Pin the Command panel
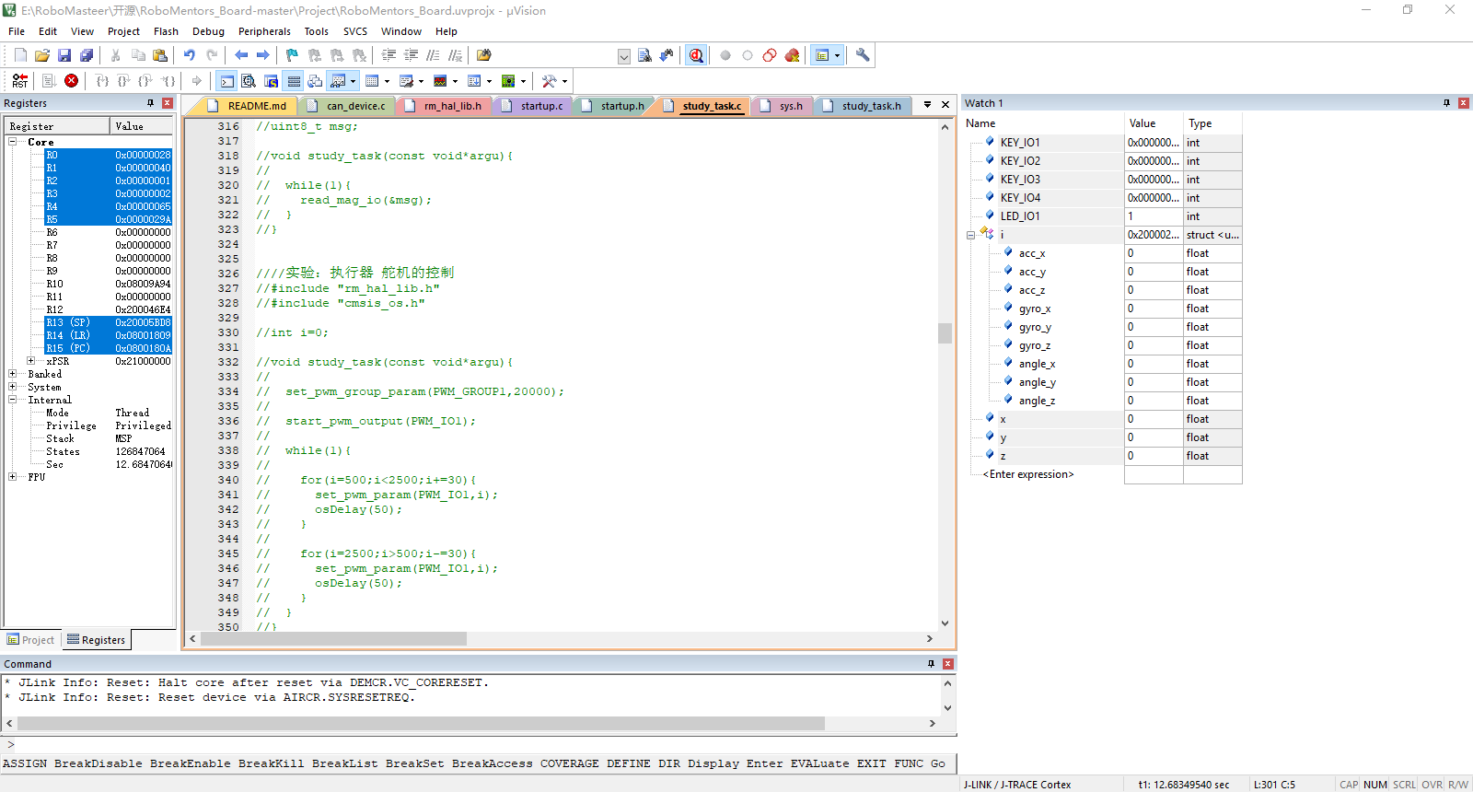The image size is (1473, 792). coord(931,664)
